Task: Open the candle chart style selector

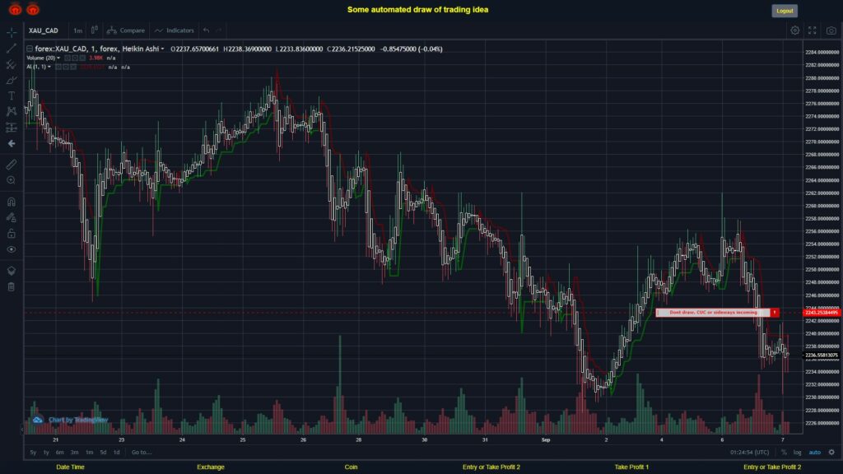Action: [95, 30]
